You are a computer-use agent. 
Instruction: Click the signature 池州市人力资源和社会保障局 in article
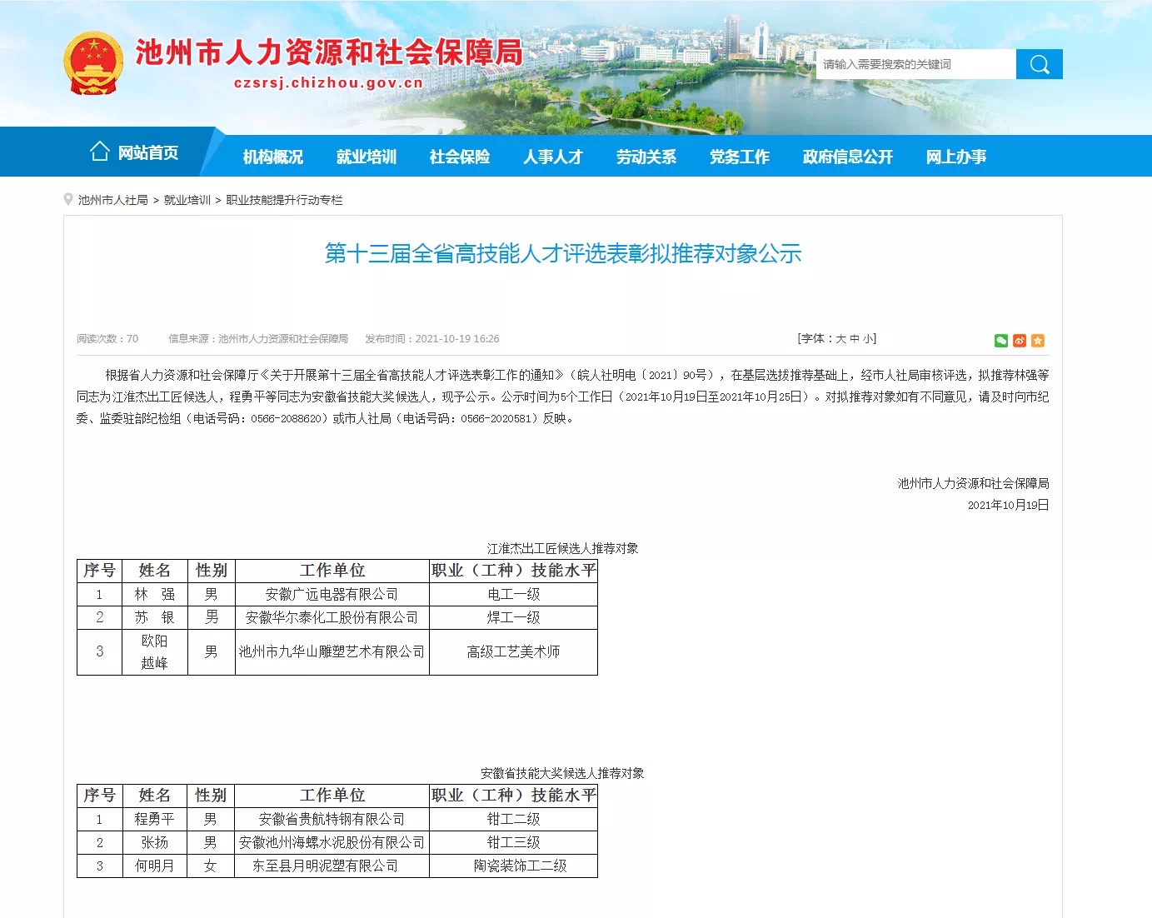coord(973,483)
